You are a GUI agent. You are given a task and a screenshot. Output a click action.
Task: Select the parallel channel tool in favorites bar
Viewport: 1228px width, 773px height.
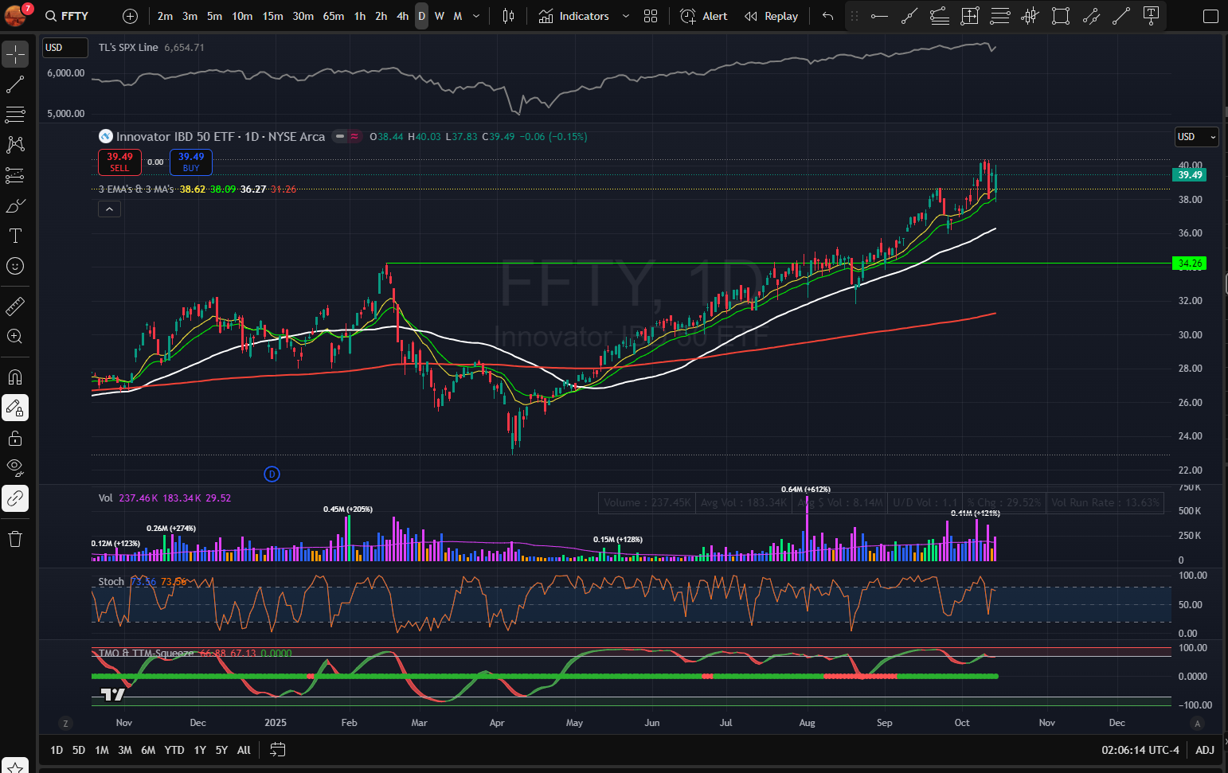tap(1091, 16)
